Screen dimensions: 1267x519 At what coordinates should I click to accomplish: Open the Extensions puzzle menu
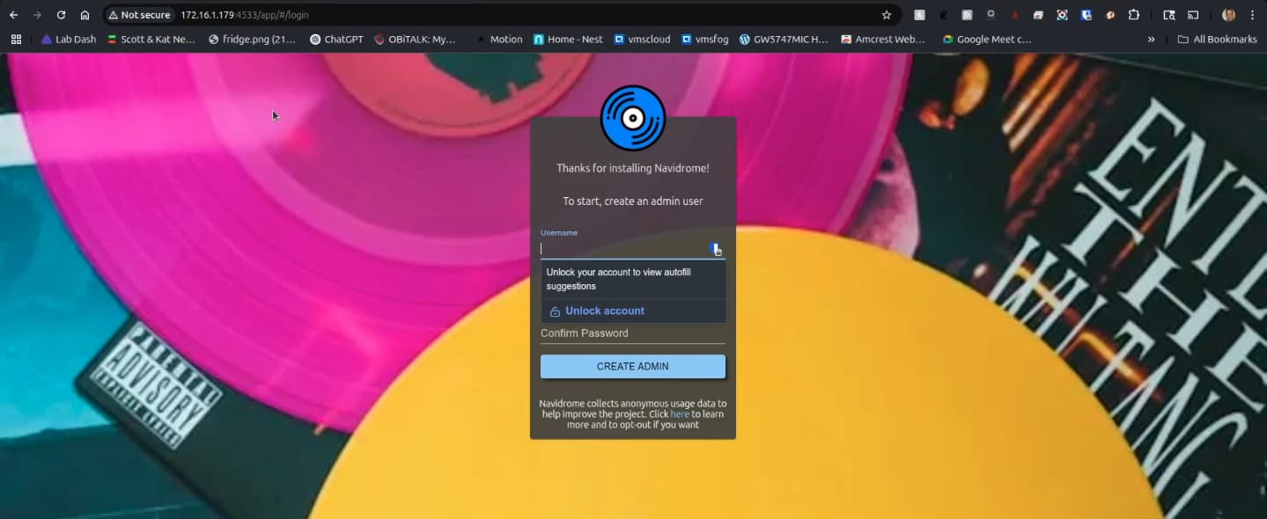pyautogui.click(x=1134, y=15)
